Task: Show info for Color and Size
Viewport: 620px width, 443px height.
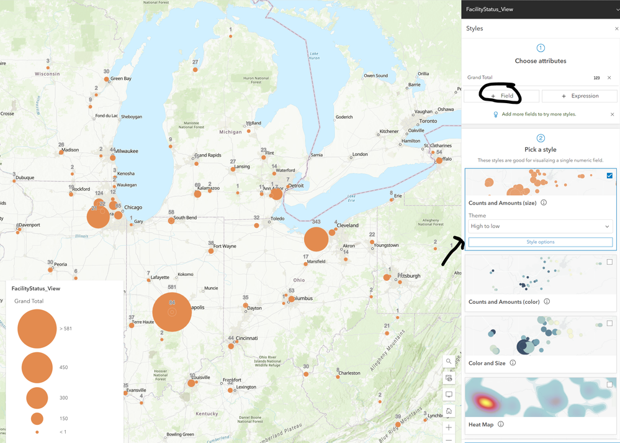Action: (x=513, y=363)
